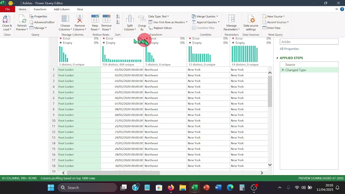
Task: Switch to Excel in the taskbar
Action: pos(195,188)
